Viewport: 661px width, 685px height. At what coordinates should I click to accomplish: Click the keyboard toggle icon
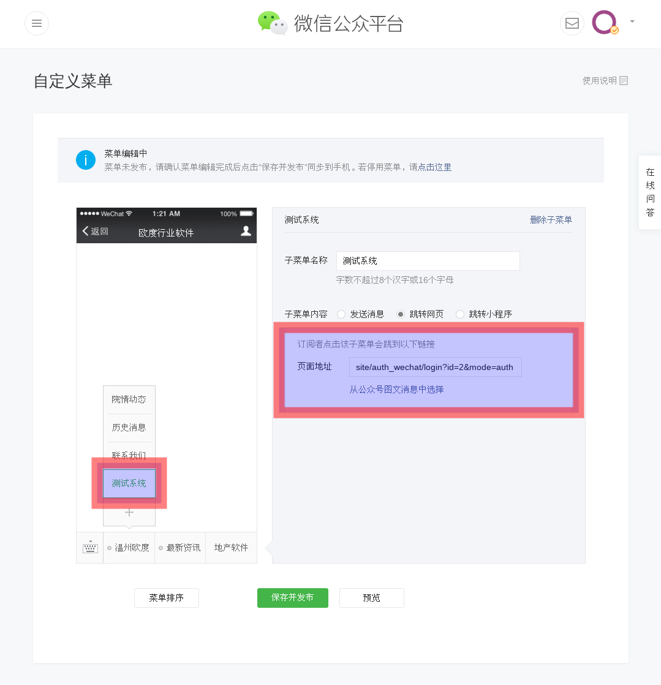pyautogui.click(x=90, y=547)
